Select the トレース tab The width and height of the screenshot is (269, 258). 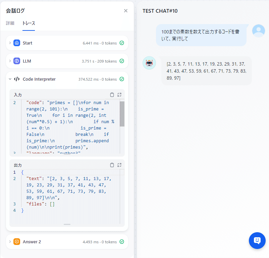coord(28,23)
